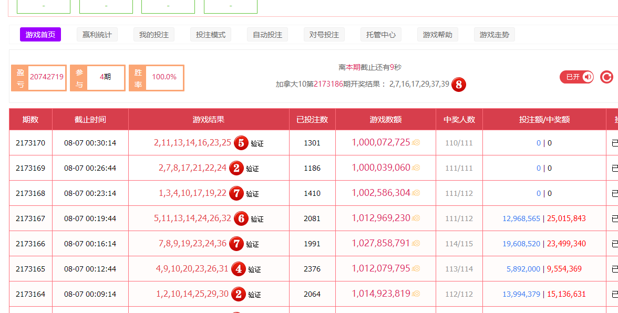Open the 游戏首页 tab

tap(40, 35)
